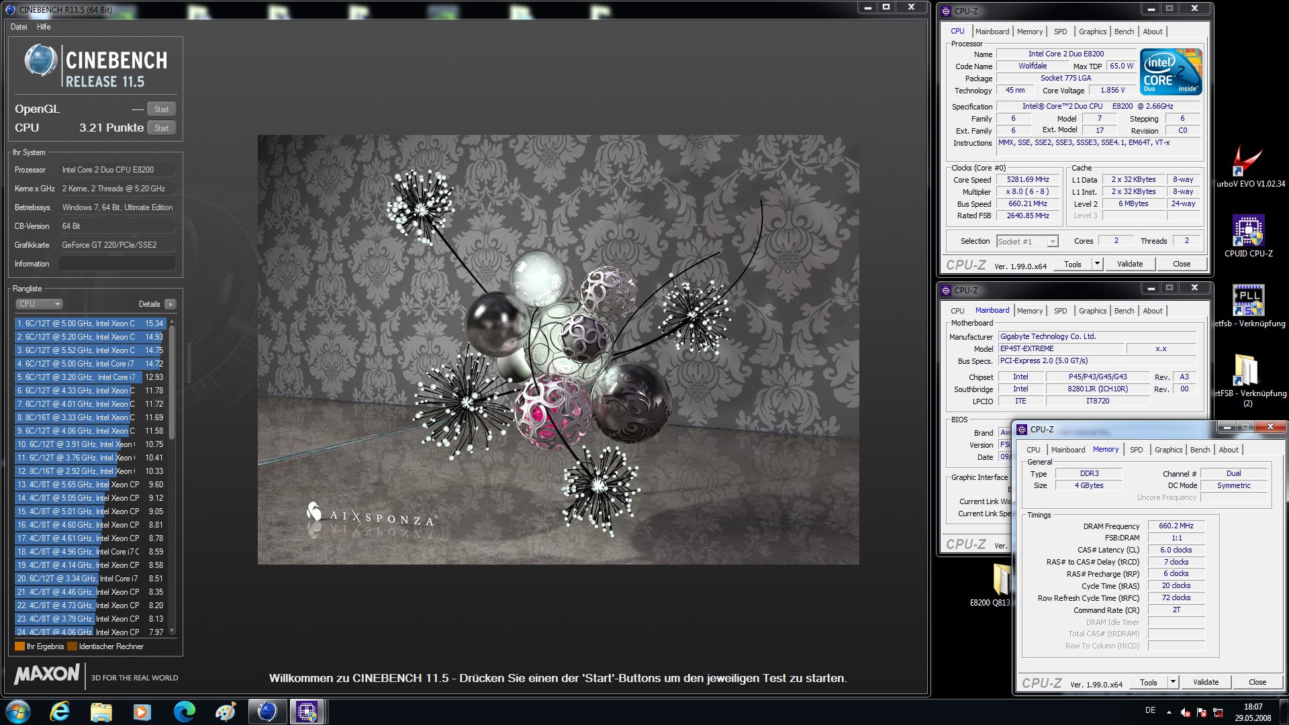
Task: Switch to Mainboard tab in top CPU-Z window
Action: click(992, 32)
